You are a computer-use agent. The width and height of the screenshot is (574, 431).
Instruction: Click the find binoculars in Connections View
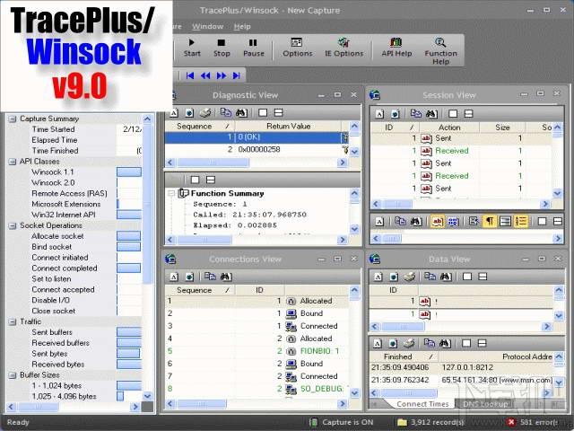point(226,277)
